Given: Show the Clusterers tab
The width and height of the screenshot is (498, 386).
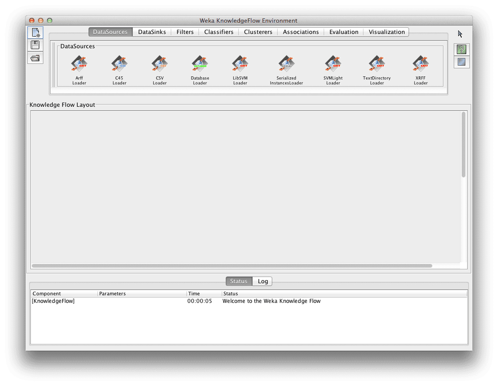Looking at the screenshot, I should [258, 32].
